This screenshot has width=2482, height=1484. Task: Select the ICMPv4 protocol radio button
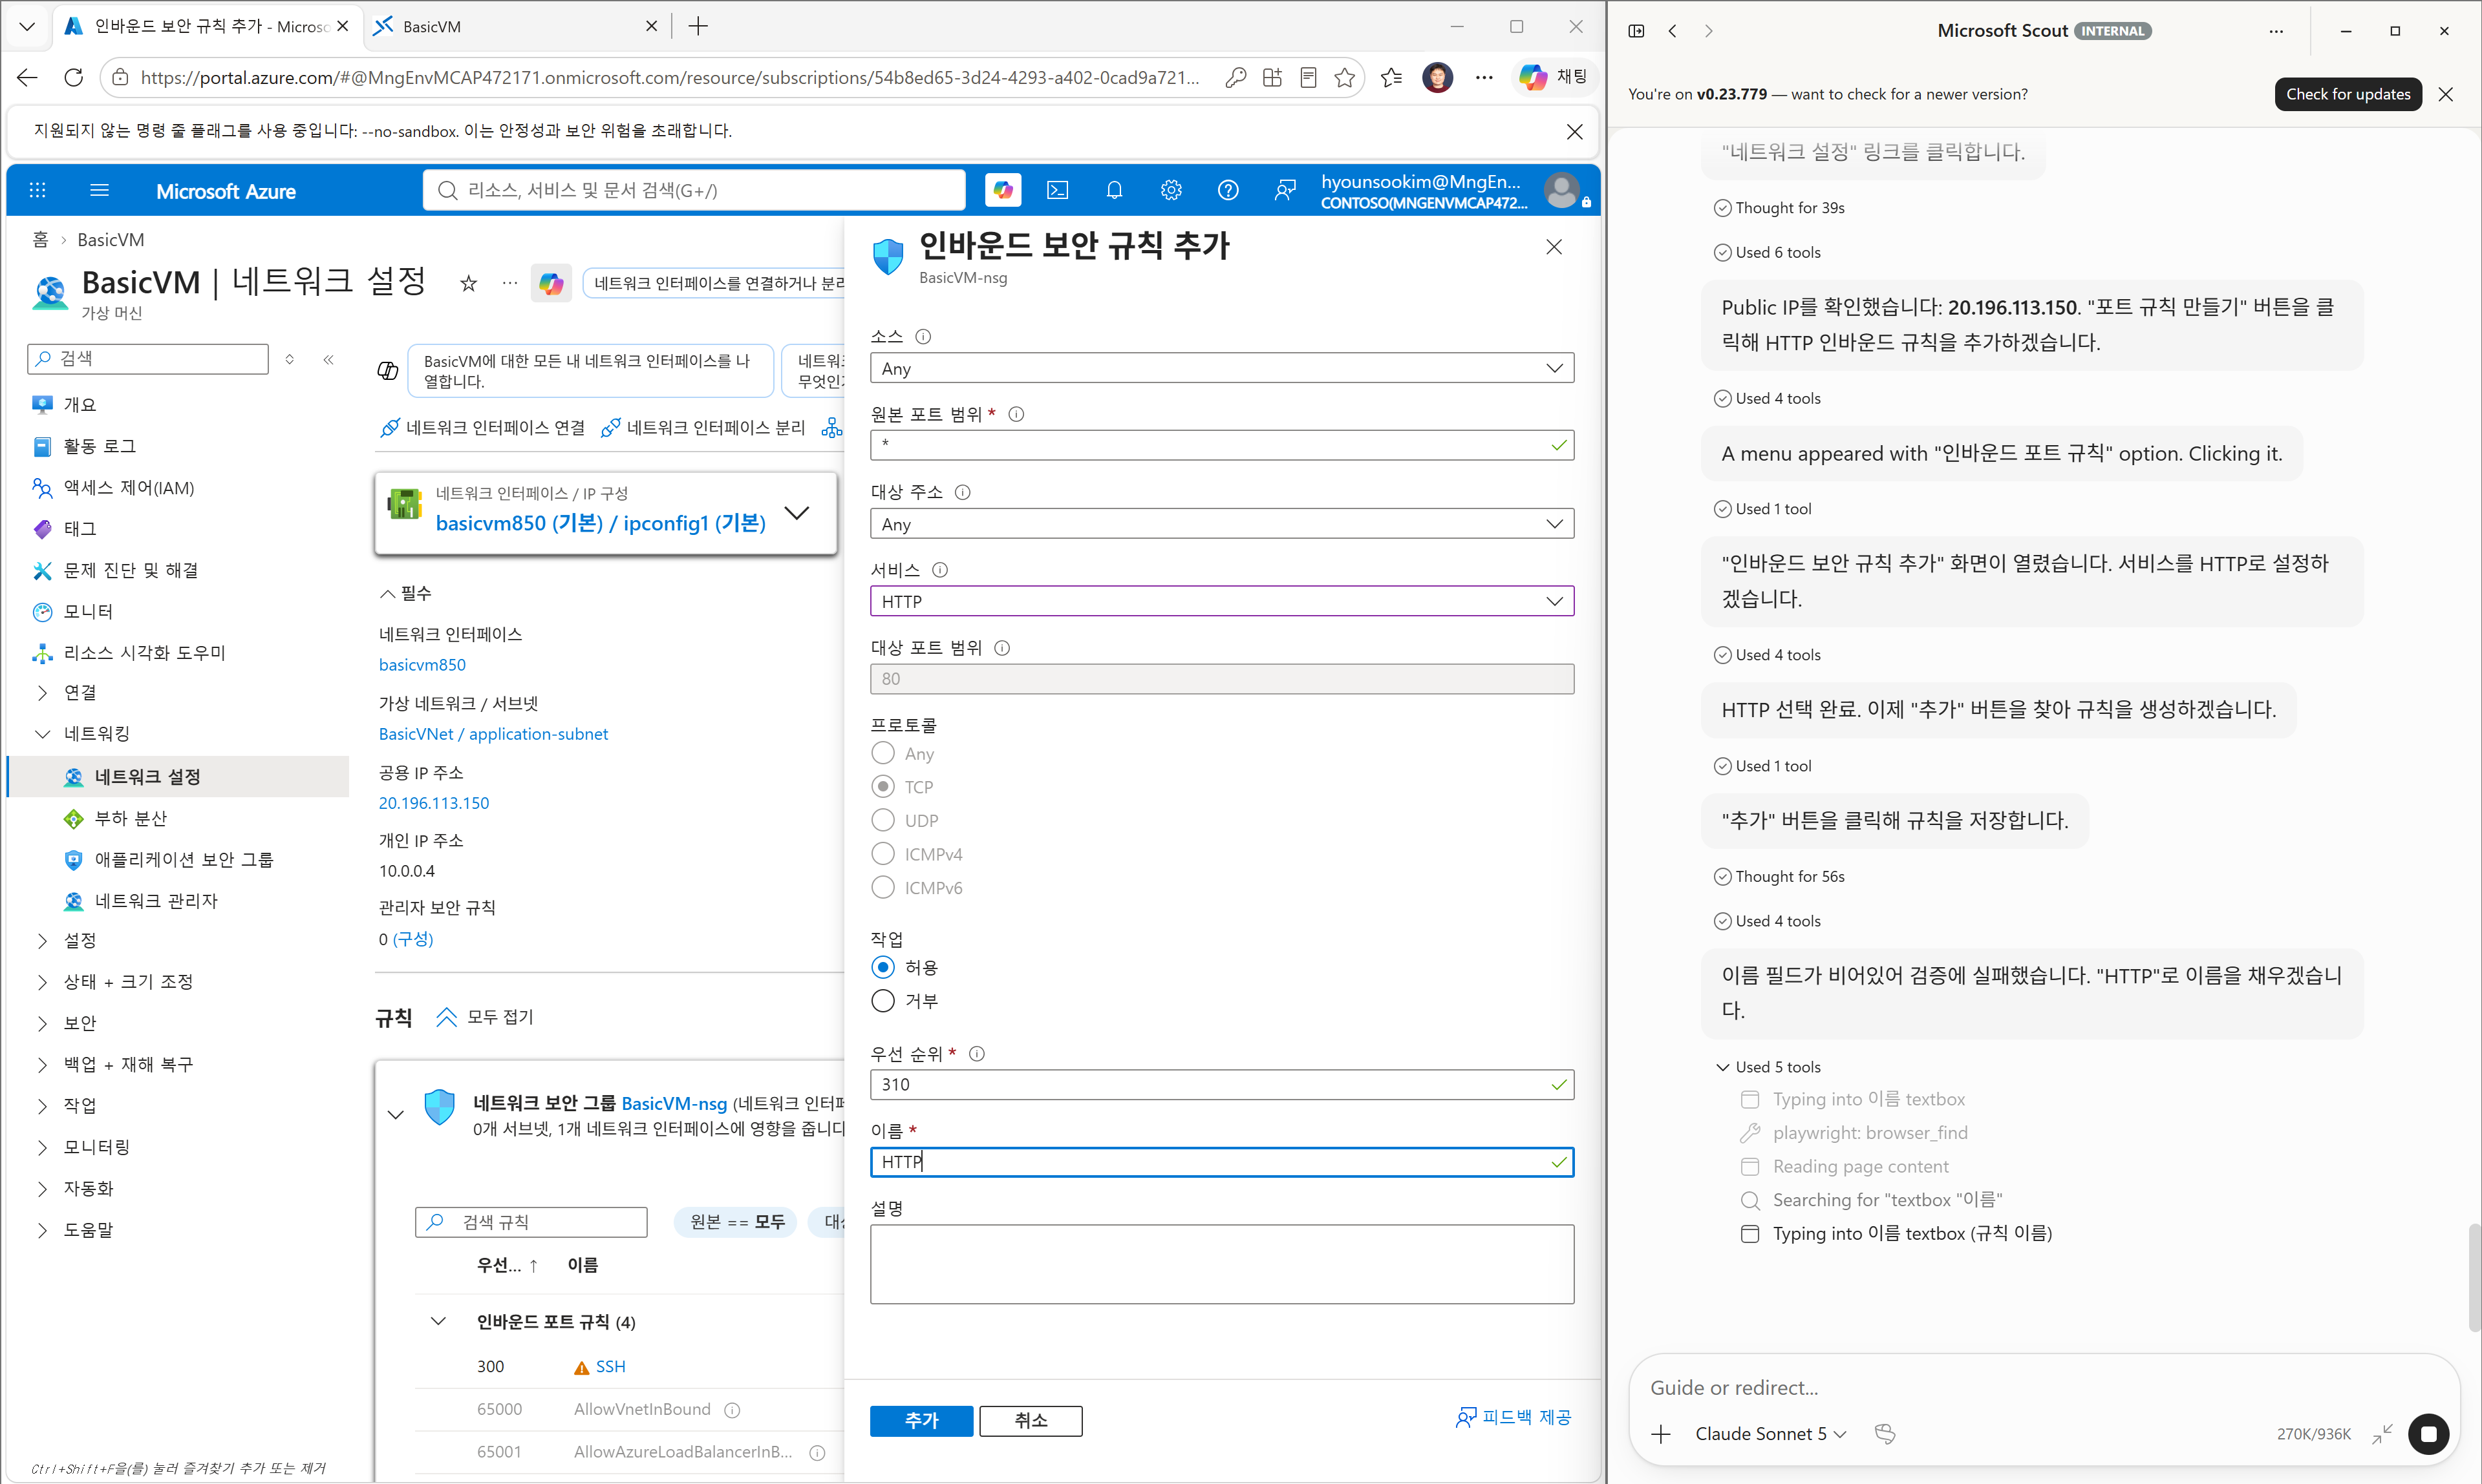(x=883, y=854)
